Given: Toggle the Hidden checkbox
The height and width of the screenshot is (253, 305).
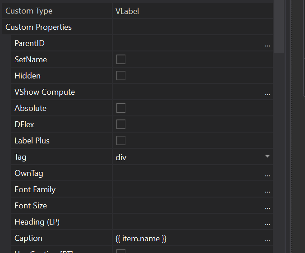Looking at the screenshot, I should click(x=121, y=76).
